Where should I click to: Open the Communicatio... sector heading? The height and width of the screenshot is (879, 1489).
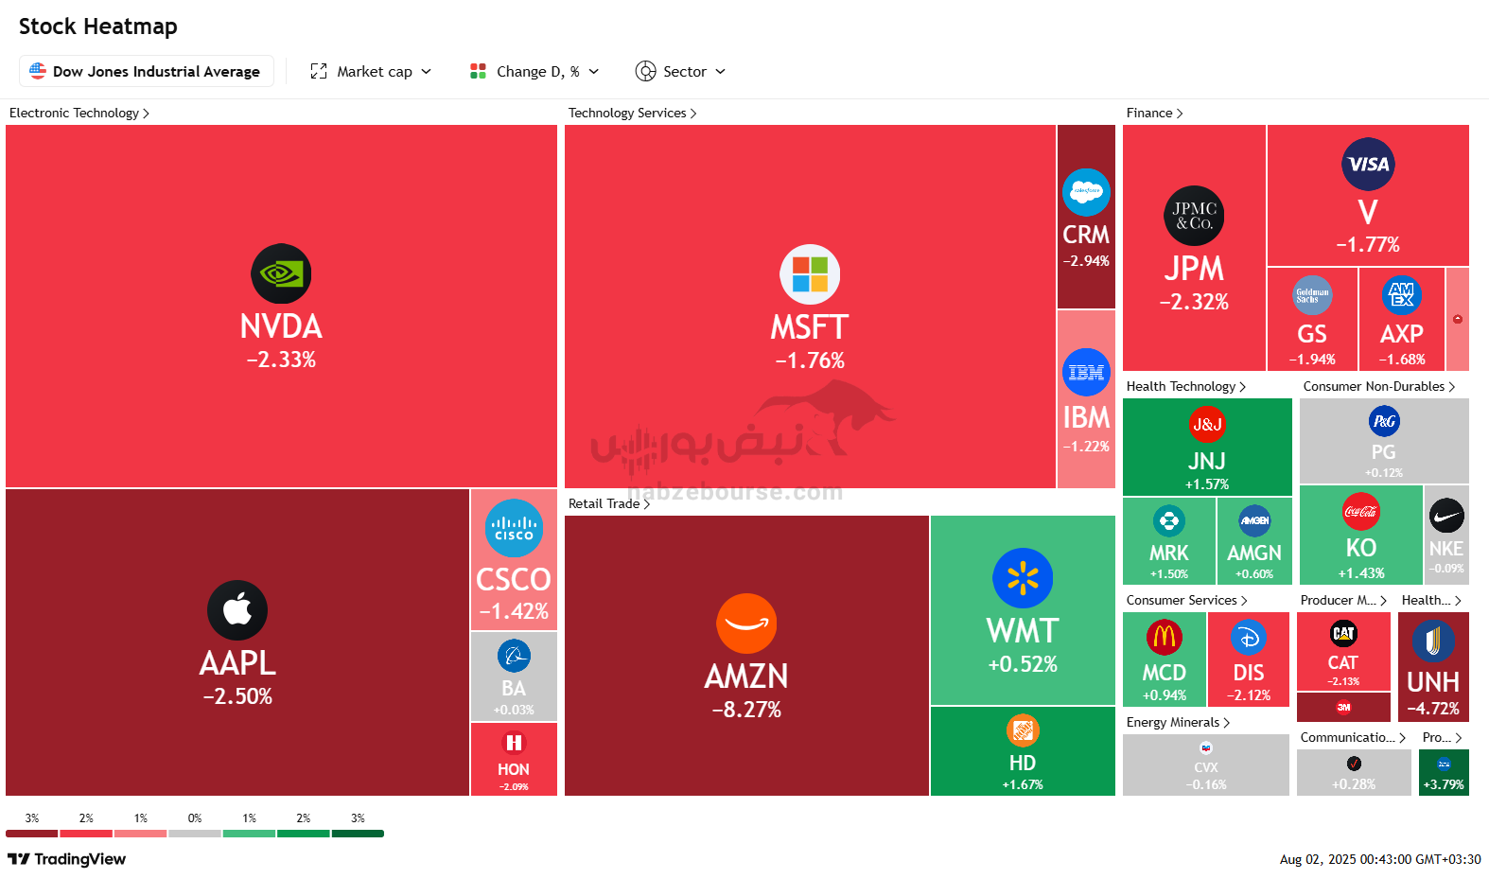(x=1354, y=737)
